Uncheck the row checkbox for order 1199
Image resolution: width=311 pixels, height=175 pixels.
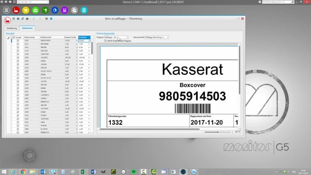pos(18,54)
